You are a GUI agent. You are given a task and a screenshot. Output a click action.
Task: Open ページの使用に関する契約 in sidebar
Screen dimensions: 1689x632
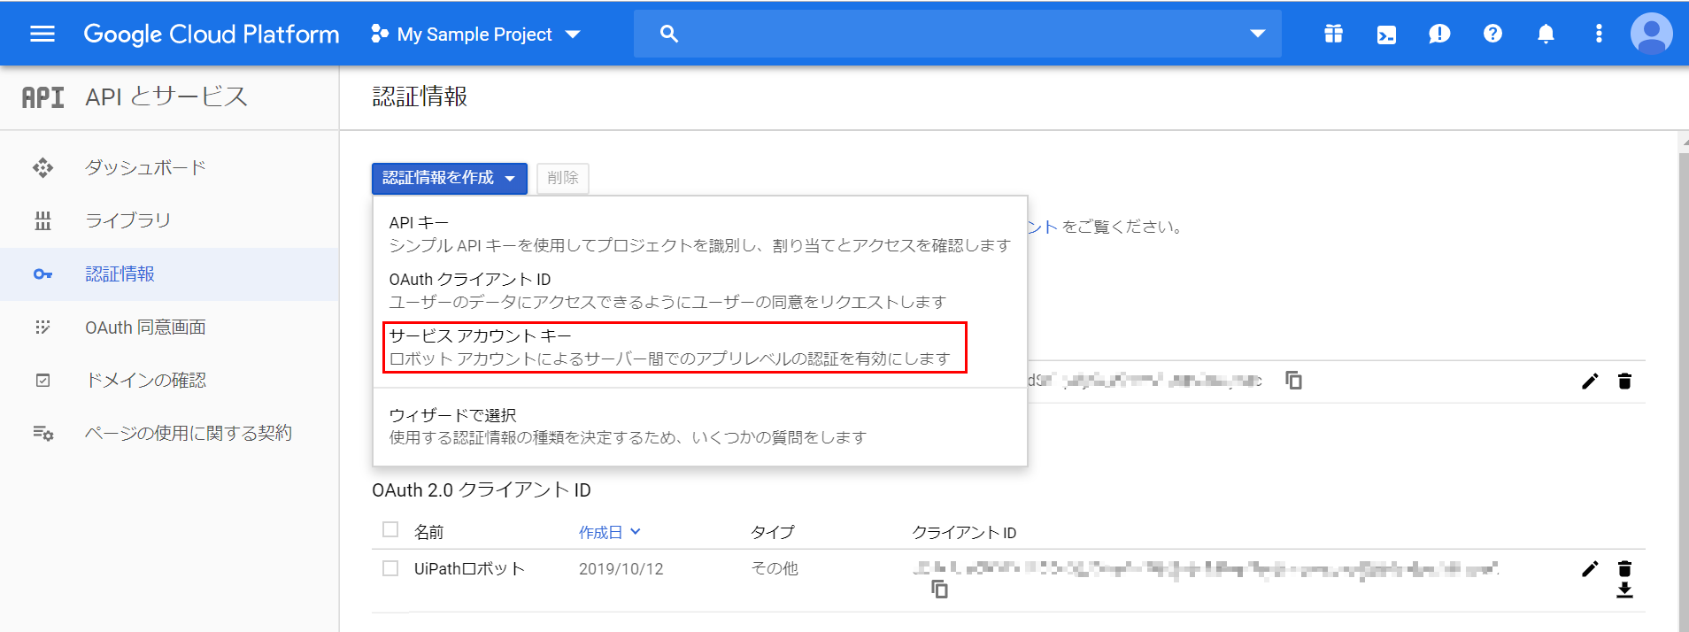(x=188, y=433)
